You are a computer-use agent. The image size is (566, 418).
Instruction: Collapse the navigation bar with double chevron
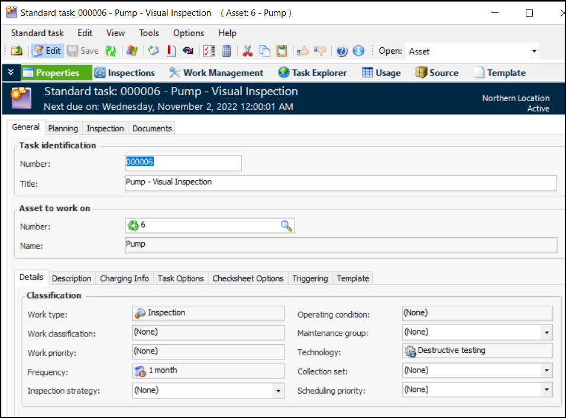pyautogui.click(x=11, y=72)
